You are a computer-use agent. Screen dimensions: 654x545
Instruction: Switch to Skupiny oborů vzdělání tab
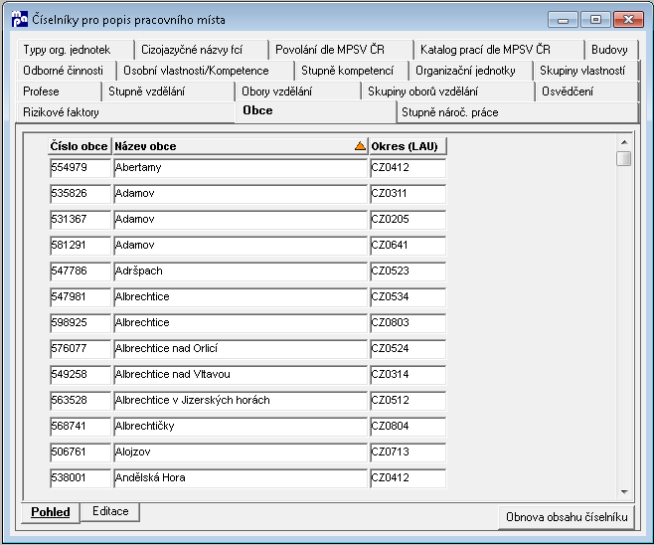click(x=448, y=91)
